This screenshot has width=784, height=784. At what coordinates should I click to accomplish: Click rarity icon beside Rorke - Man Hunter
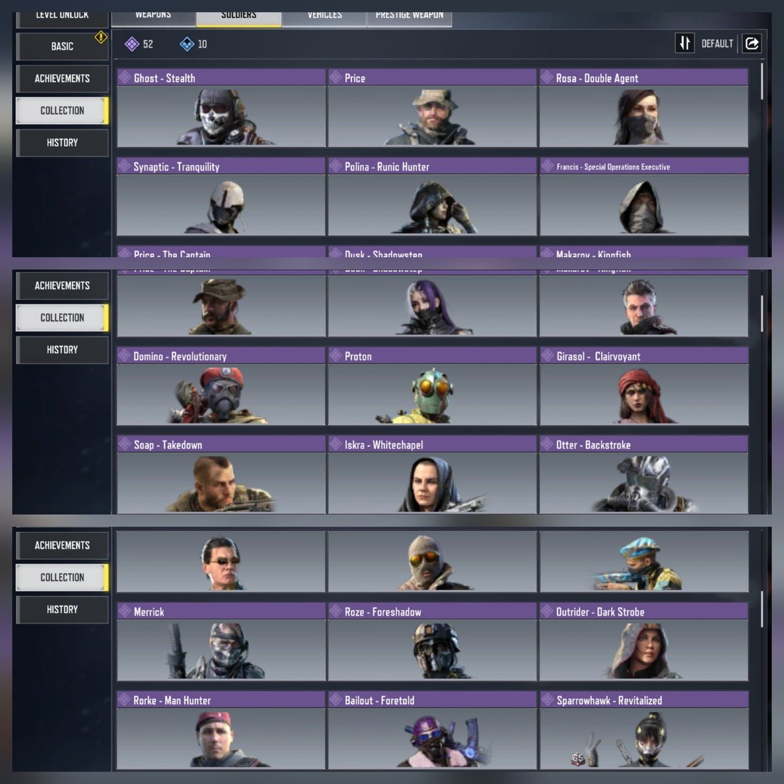124,700
